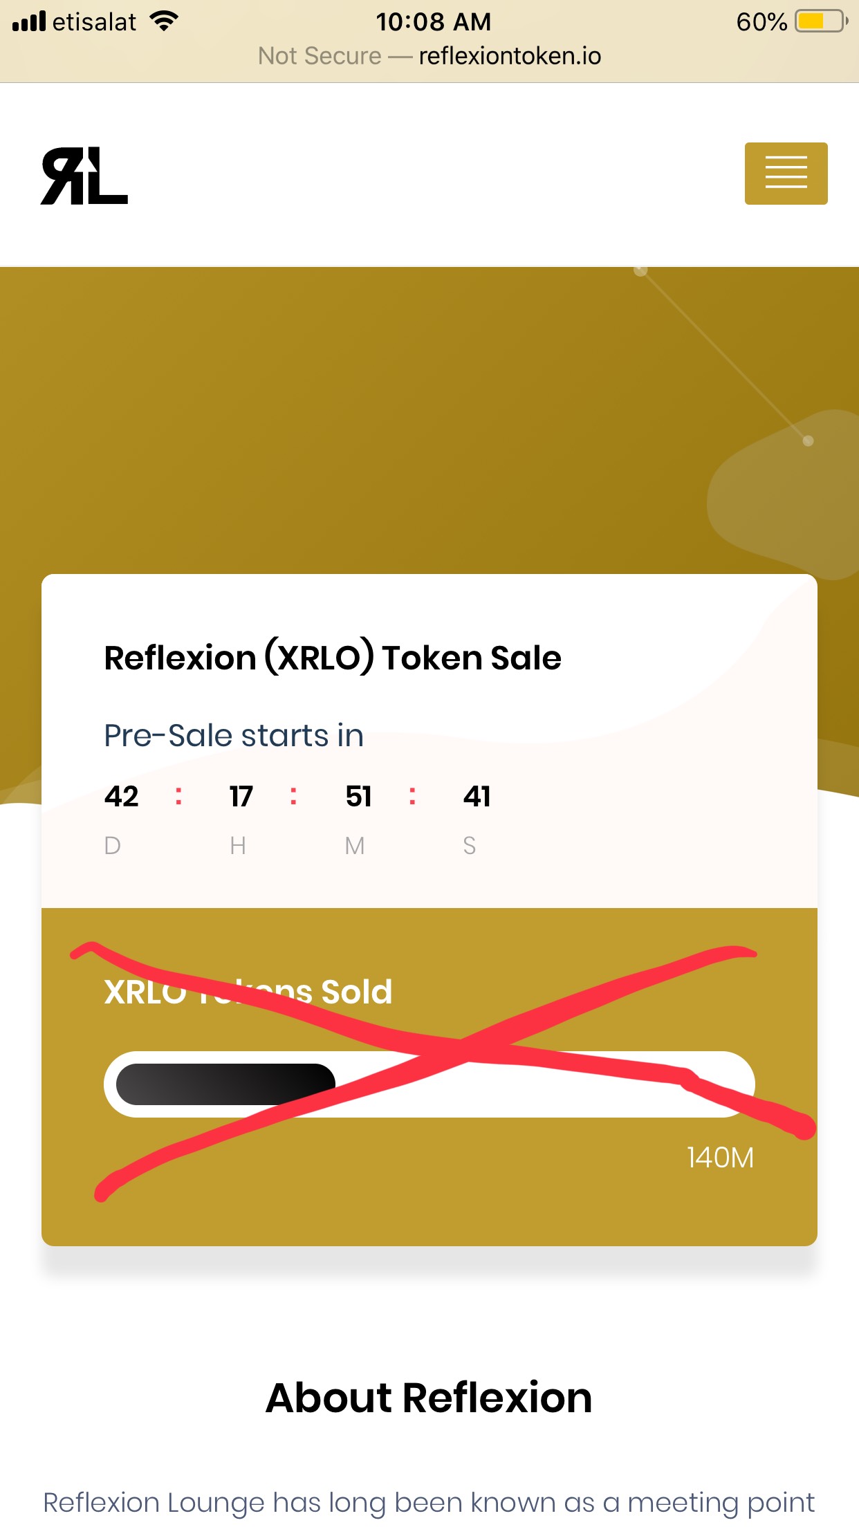The height and width of the screenshot is (1527, 859).
Task: Tap the battery icon in status bar
Action: point(821,21)
